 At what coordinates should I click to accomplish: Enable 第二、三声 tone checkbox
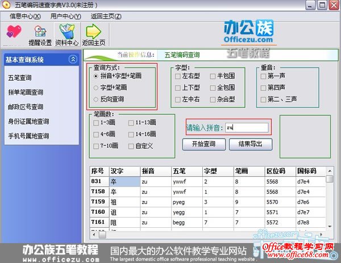[x=263, y=99]
